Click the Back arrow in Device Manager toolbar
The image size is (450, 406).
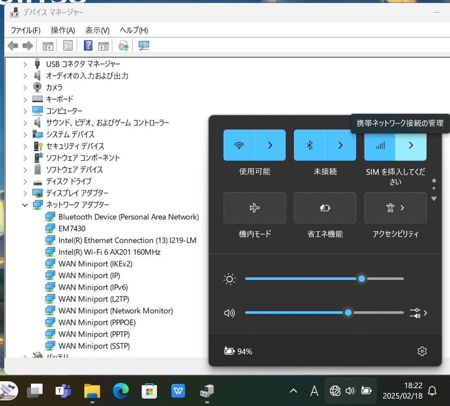tap(13, 46)
